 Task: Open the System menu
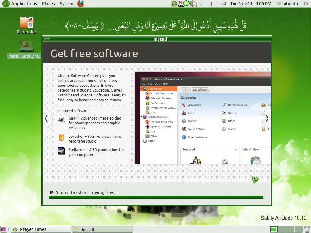click(67, 4)
